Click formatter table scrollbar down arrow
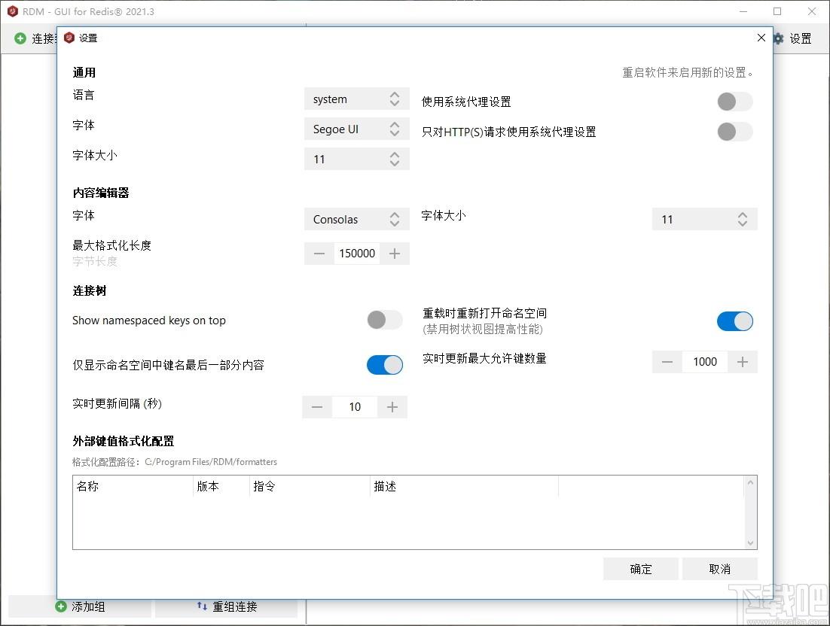 coord(750,543)
